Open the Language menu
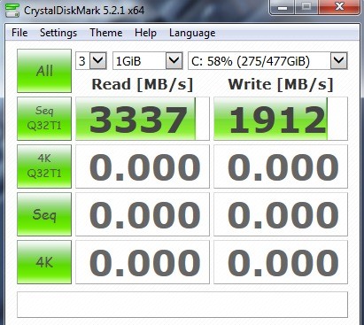This screenshot has width=364, height=325. [x=192, y=33]
